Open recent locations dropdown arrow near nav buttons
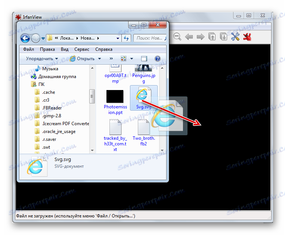This screenshot has width=285, height=235. coord(43,38)
